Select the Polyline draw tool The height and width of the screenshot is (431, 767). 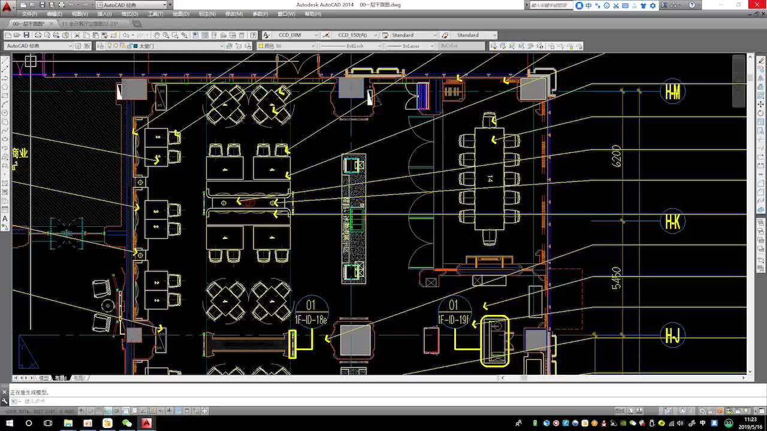[x=5, y=78]
